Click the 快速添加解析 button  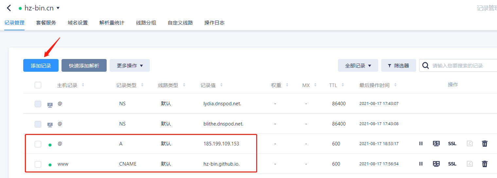point(84,66)
